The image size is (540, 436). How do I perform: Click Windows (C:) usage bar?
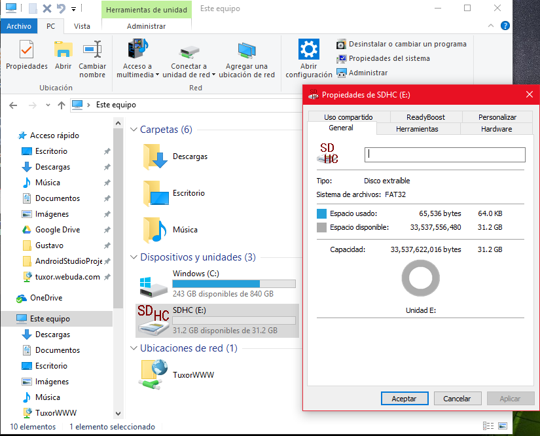point(234,283)
